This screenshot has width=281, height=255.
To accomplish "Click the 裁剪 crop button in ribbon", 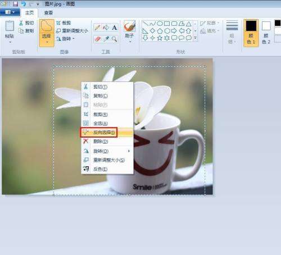I will [64, 23].
